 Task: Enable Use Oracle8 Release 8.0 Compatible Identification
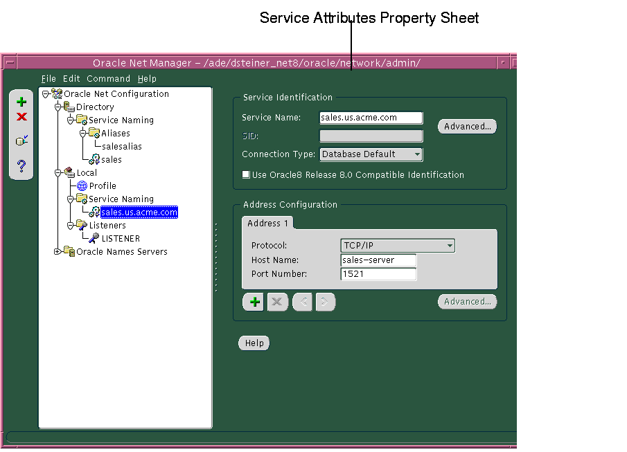click(246, 175)
